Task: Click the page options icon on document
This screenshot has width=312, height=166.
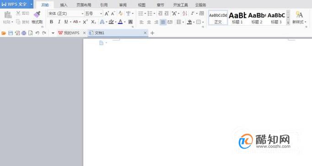Action: pos(101,43)
